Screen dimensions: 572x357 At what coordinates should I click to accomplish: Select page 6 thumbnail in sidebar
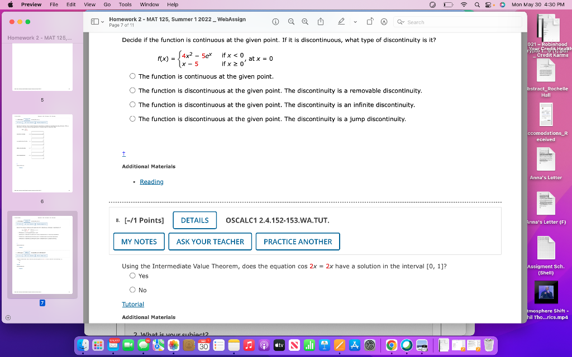(42, 153)
